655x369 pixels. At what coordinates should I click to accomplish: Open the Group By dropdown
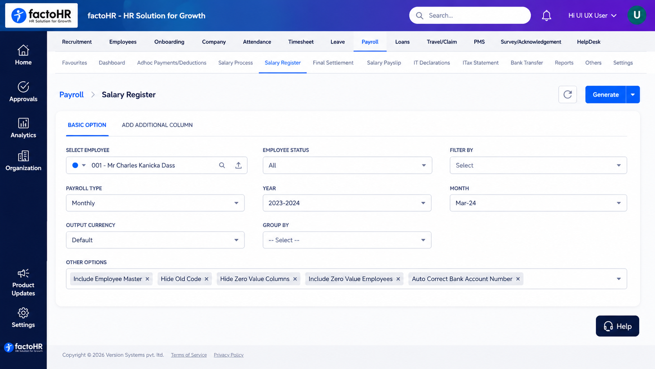pos(347,240)
